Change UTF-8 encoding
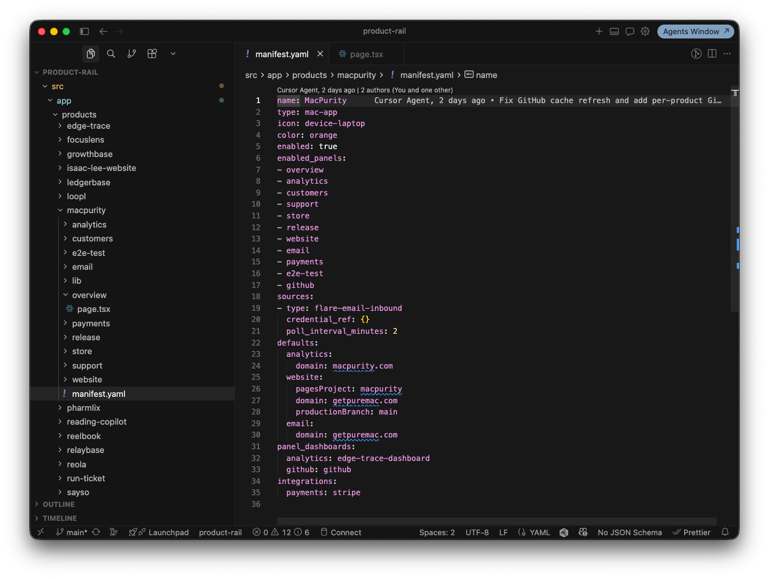 (x=477, y=533)
